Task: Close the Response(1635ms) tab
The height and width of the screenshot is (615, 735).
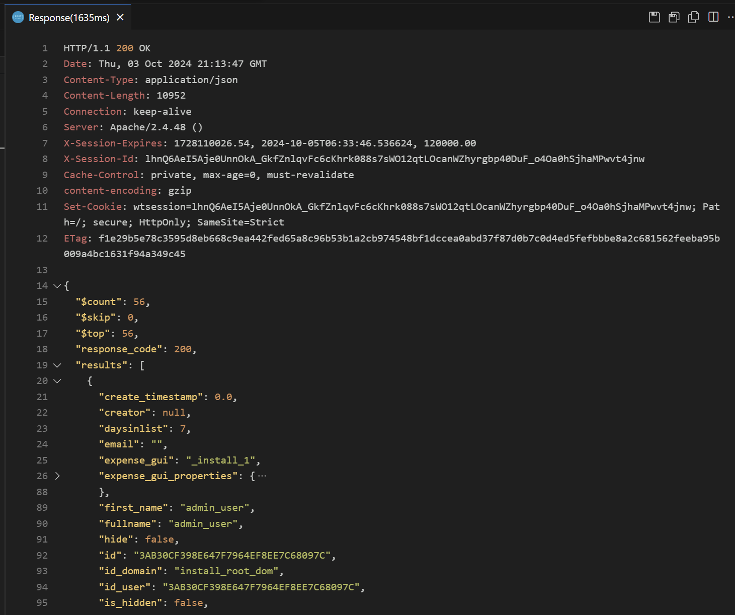Action: tap(120, 18)
